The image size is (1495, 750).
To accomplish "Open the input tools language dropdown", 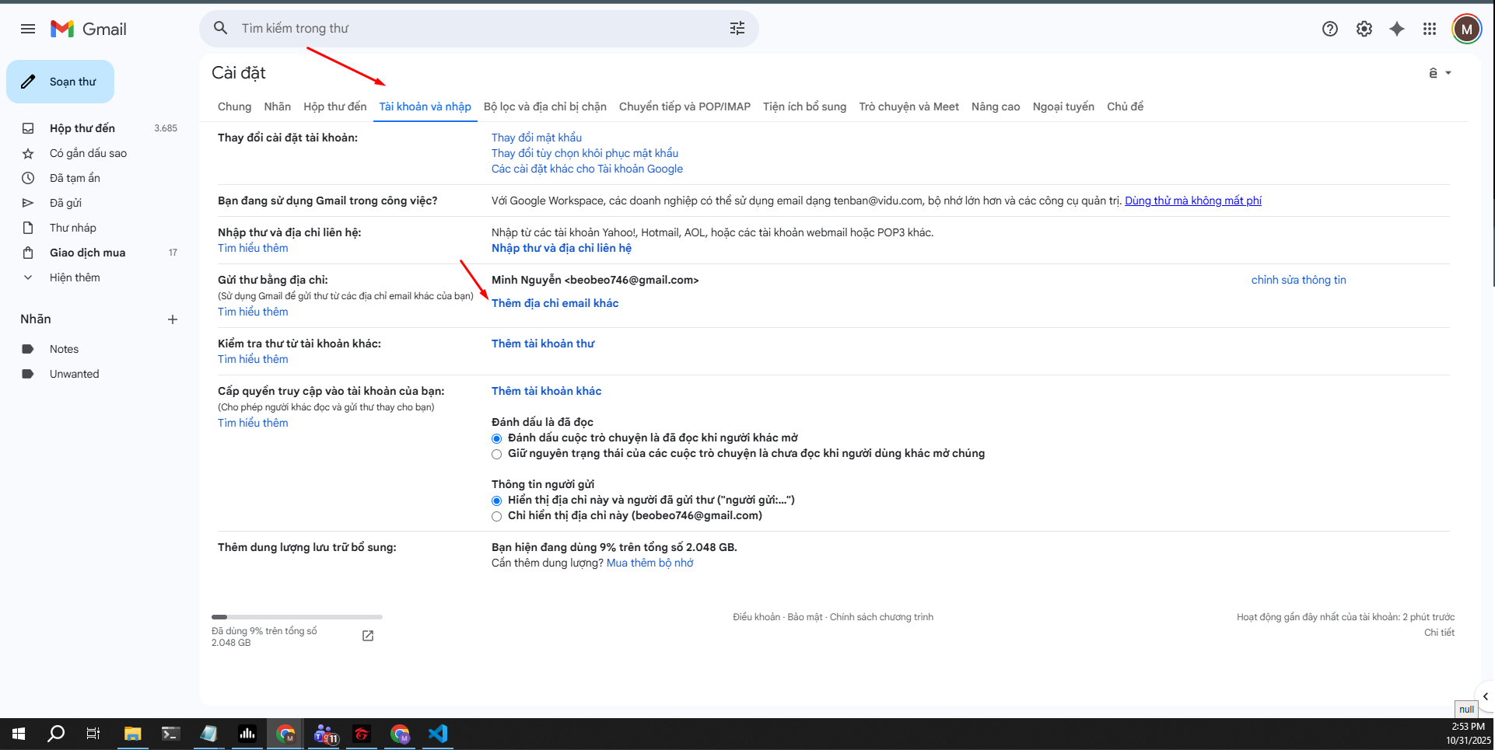I will [x=1440, y=73].
